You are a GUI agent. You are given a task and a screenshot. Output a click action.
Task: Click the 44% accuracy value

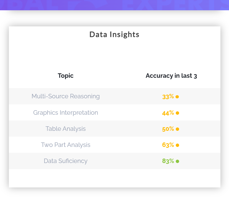pos(168,113)
